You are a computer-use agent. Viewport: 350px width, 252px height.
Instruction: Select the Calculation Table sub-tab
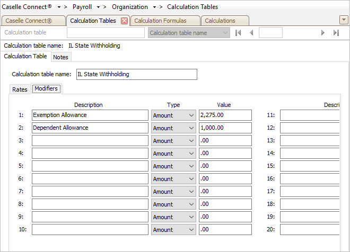(25, 56)
